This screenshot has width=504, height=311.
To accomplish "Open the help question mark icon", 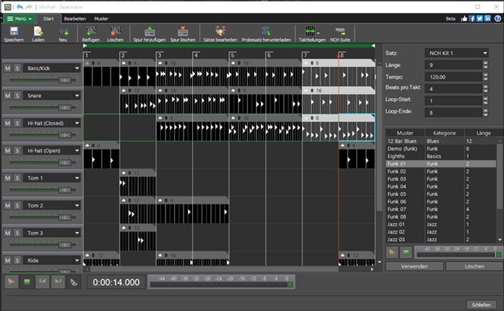I will (497, 19).
